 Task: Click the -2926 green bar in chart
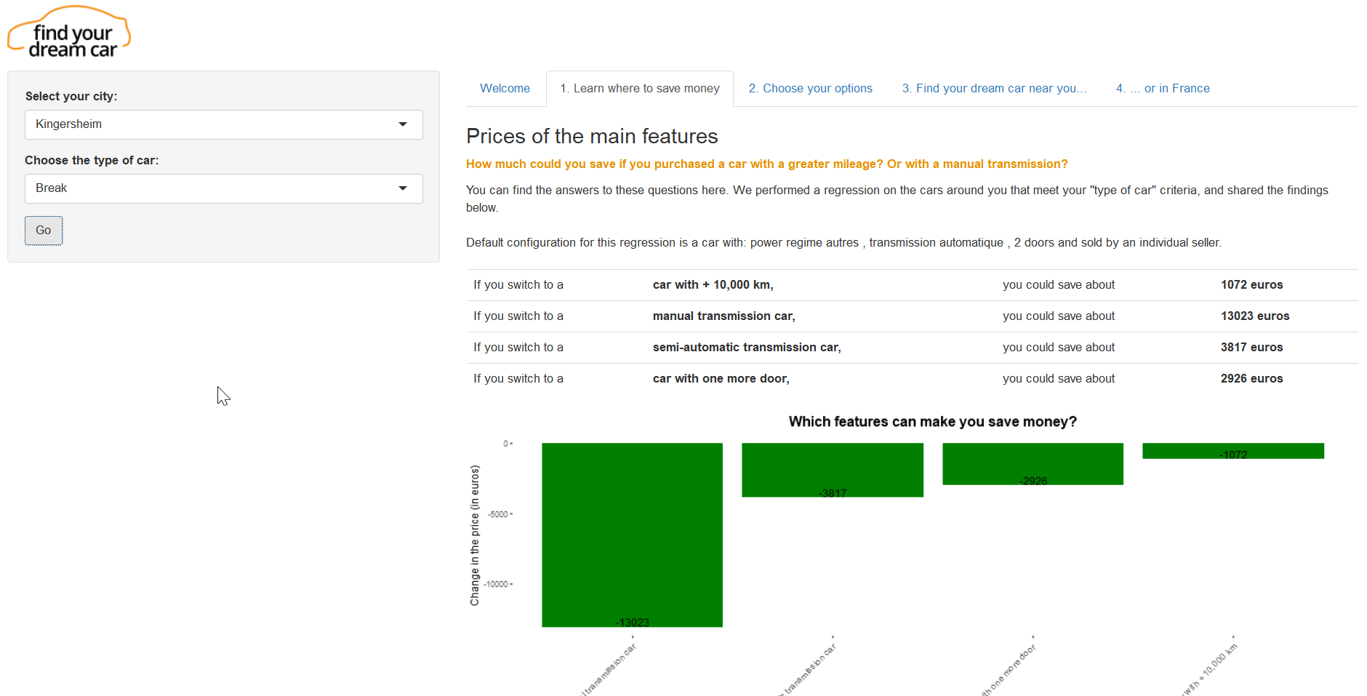coord(1033,463)
